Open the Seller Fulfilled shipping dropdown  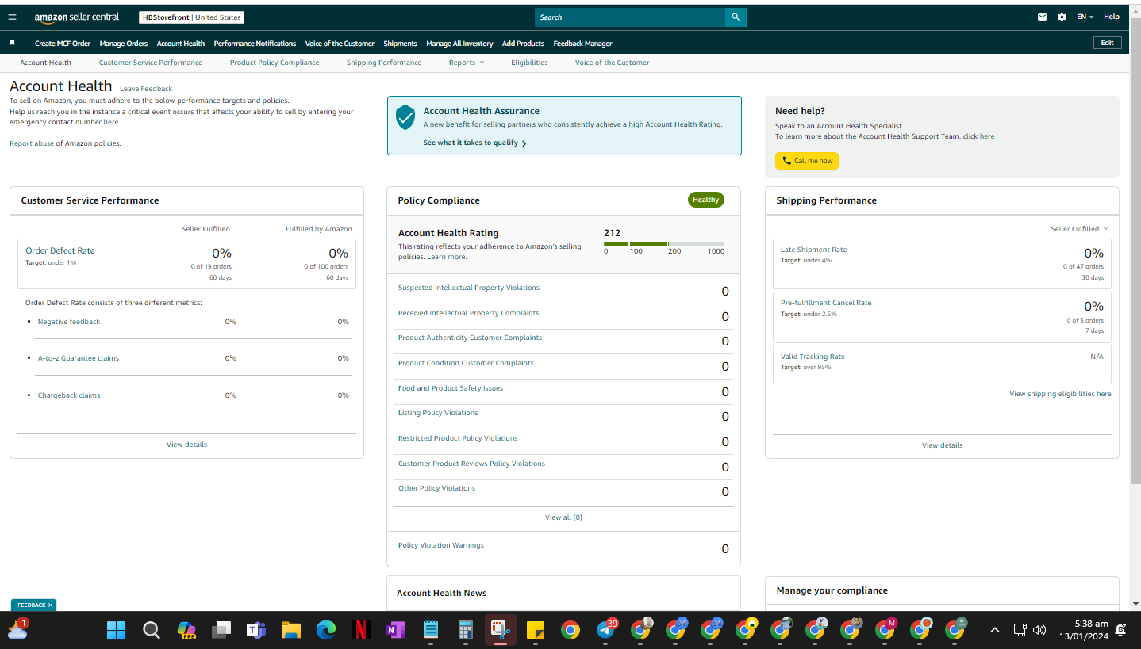coord(1079,229)
